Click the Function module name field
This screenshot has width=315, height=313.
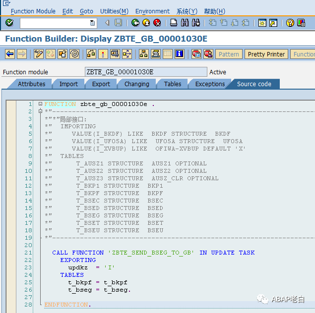pyautogui.click(x=146, y=72)
